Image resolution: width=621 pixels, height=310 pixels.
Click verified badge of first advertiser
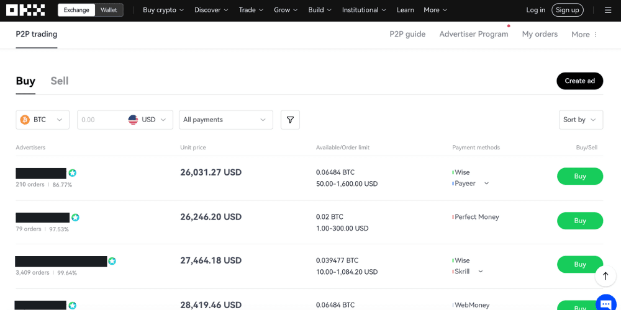click(x=73, y=173)
